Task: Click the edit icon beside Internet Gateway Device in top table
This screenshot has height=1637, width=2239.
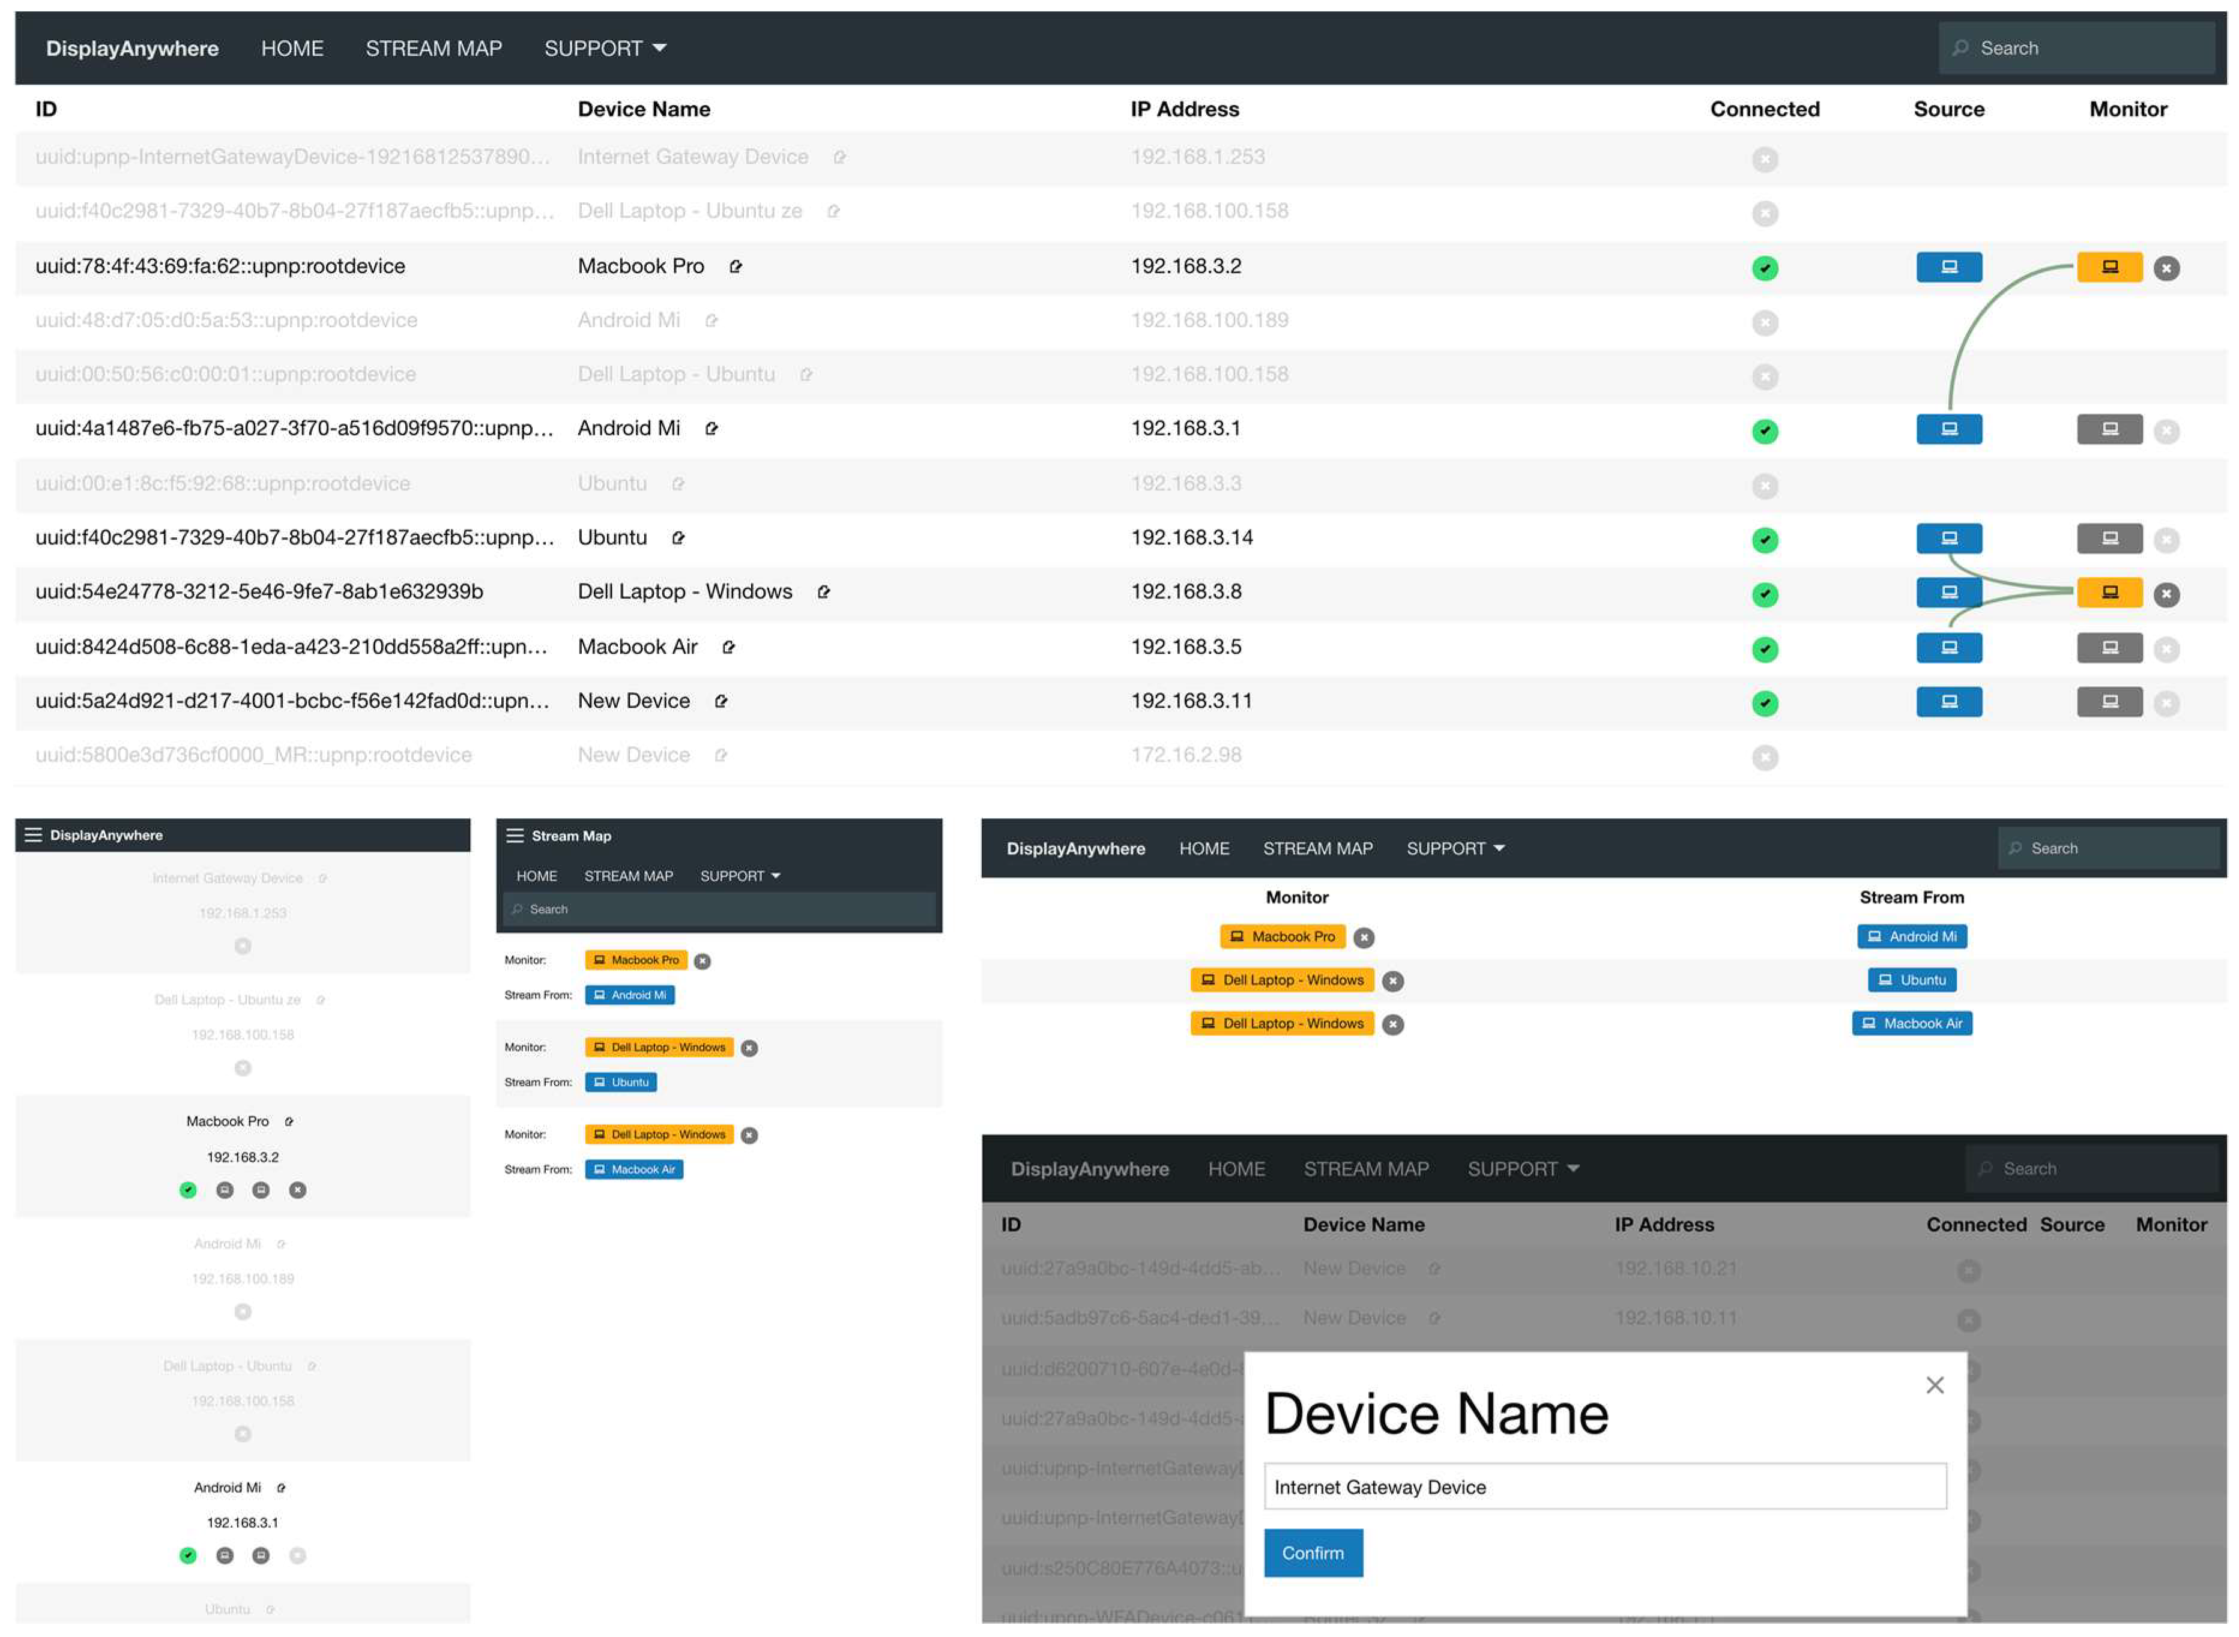Action: click(x=839, y=157)
